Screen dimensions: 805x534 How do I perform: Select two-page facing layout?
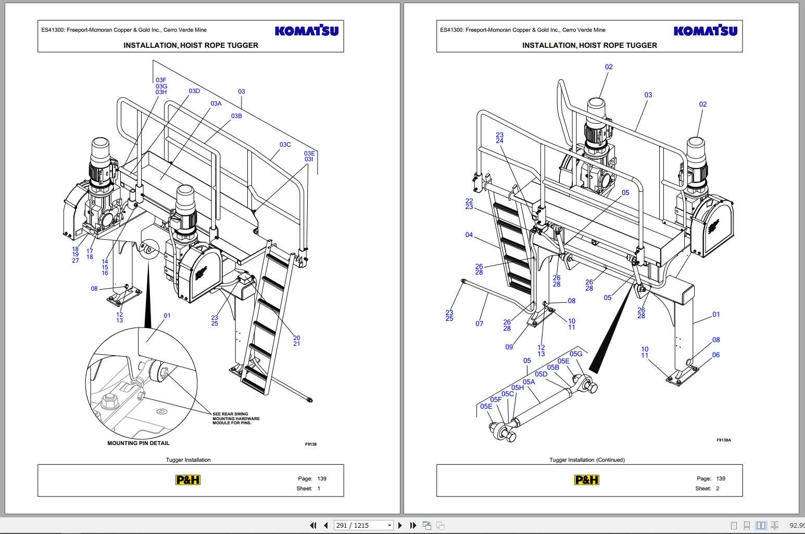click(x=761, y=525)
